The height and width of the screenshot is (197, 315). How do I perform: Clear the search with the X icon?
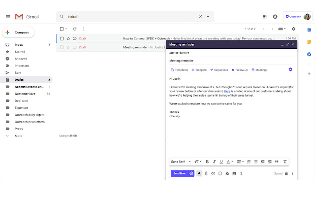200,17
